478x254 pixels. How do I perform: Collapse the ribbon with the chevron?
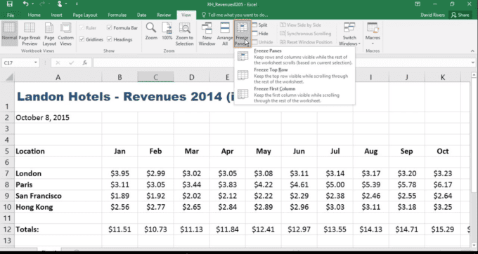pos(472,51)
